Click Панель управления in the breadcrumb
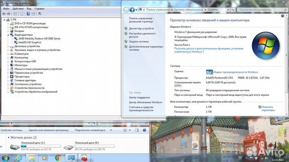The width and height of the screenshot is (289, 162). click(158, 10)
